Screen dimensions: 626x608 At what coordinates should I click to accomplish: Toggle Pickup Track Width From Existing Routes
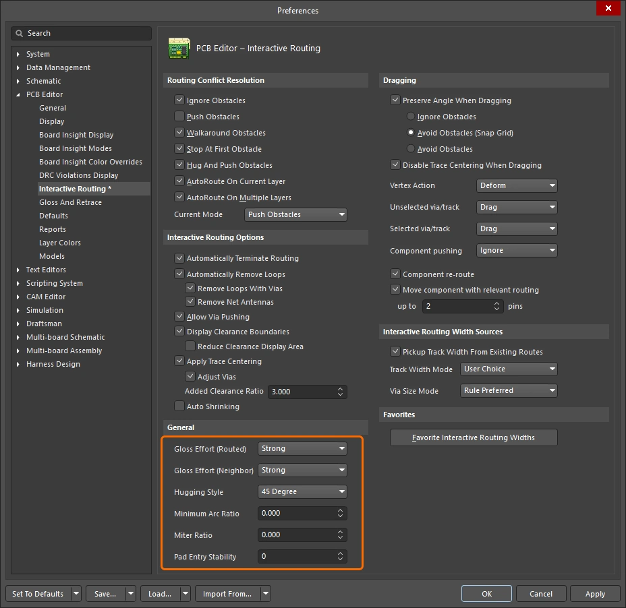(x=395, y=351)
